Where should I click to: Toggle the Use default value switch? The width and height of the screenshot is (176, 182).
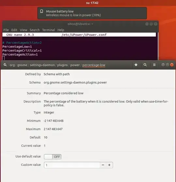coord(53,157)
